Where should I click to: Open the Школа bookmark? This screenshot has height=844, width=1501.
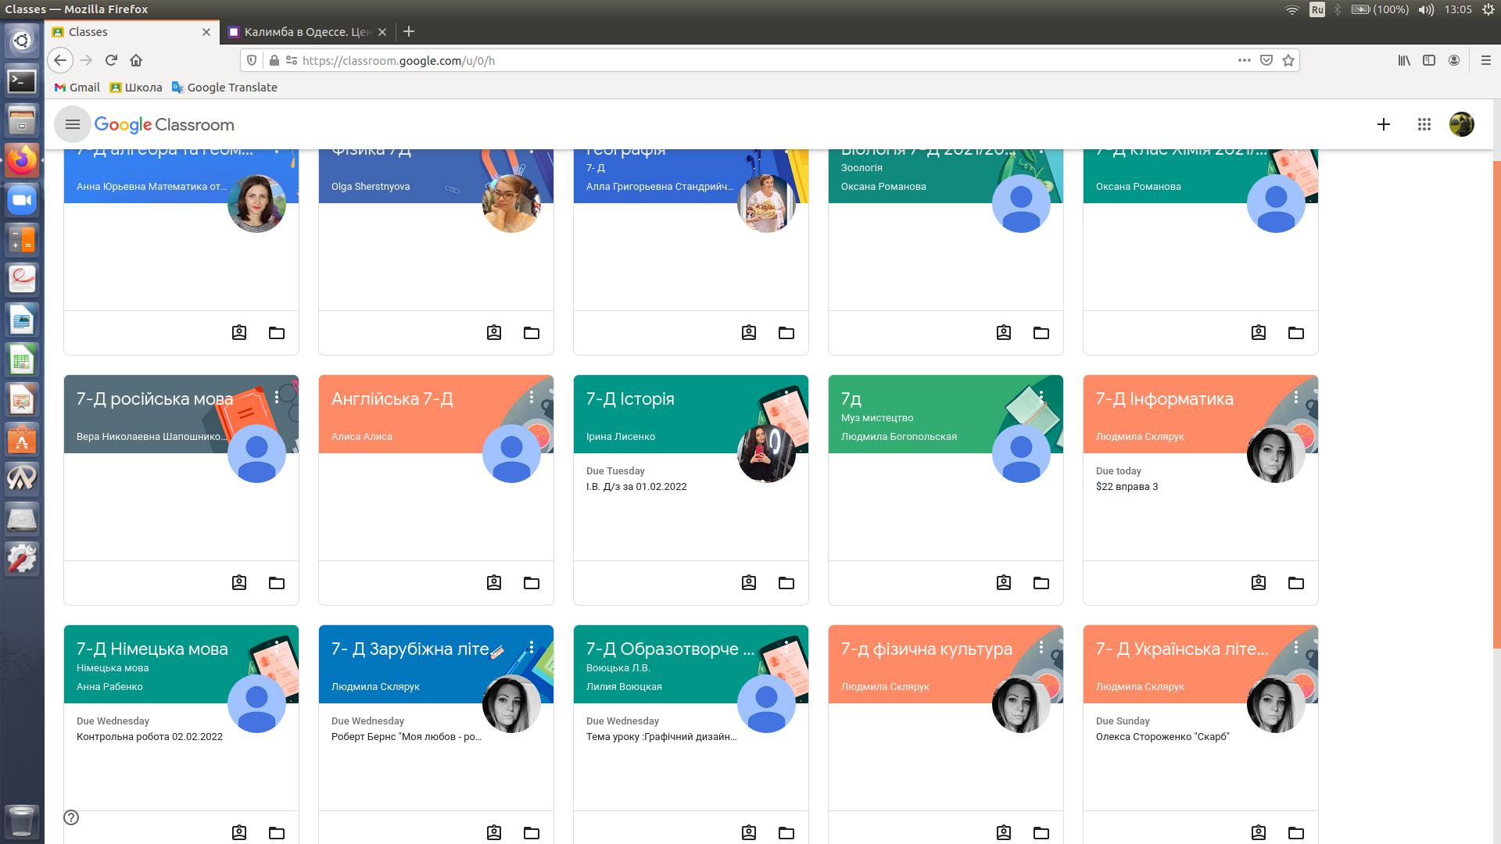click(x=136, y=88)
